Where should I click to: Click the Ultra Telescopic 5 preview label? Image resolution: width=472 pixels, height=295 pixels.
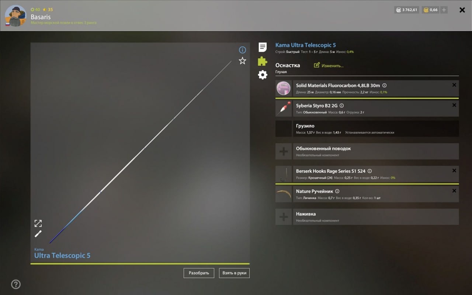pyautogui.click(x=62, y=255)
